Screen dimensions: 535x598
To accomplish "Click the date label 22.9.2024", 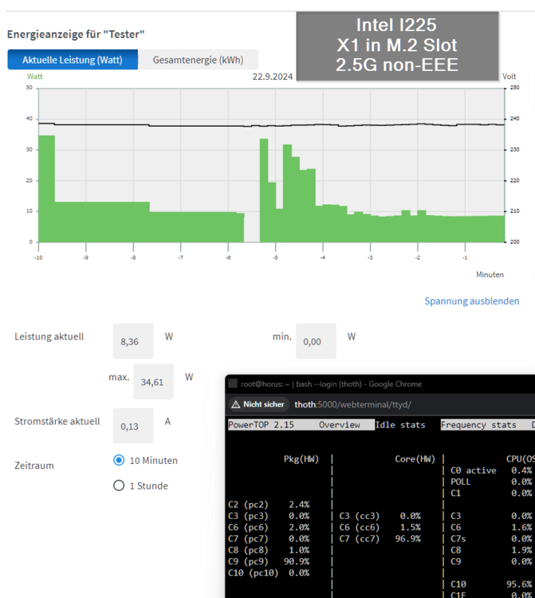I will tap(272, 77).
